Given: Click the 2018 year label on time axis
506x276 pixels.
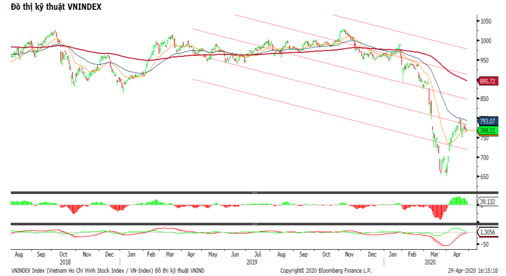Looking at the screenshot, I should [x=65, y=262].
